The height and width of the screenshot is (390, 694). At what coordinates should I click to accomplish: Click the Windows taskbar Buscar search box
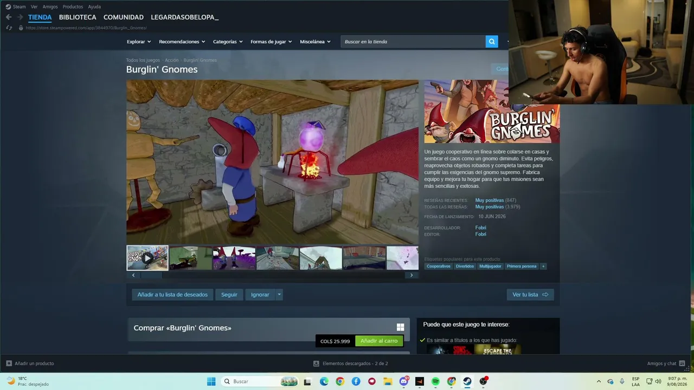click(x=260, y=381)
